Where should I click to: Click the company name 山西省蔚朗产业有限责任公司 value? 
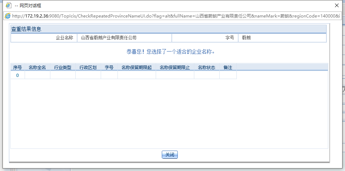[109, 38]
